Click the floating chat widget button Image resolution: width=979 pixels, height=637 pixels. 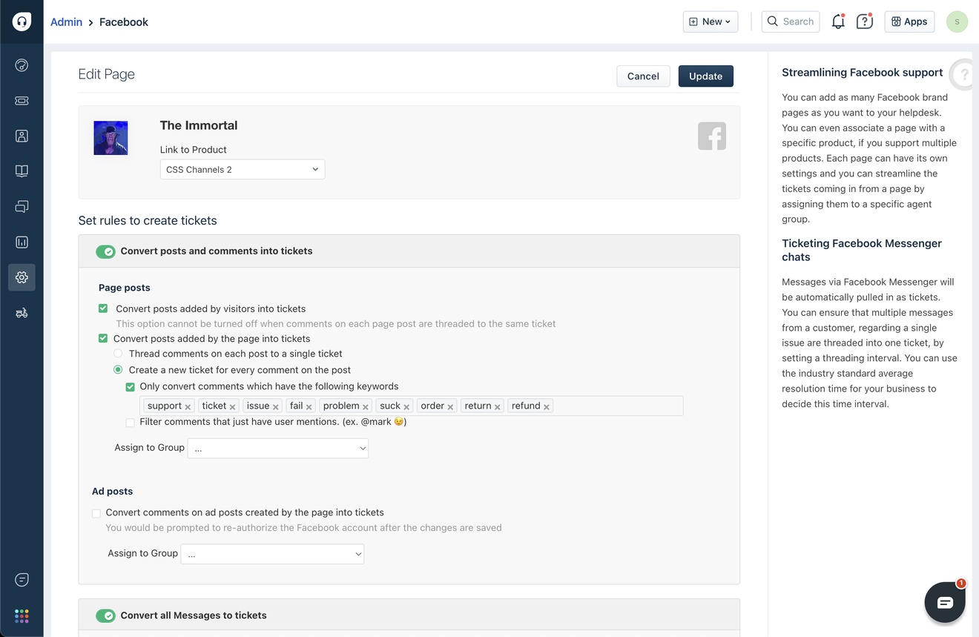[x=945, y=602]
